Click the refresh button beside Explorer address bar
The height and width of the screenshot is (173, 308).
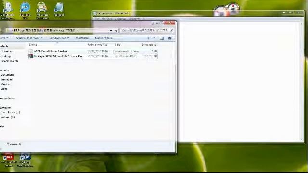coord(116,31)
